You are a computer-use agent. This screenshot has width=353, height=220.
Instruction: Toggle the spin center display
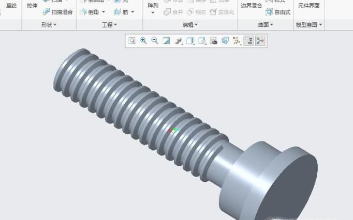[259, 41]
